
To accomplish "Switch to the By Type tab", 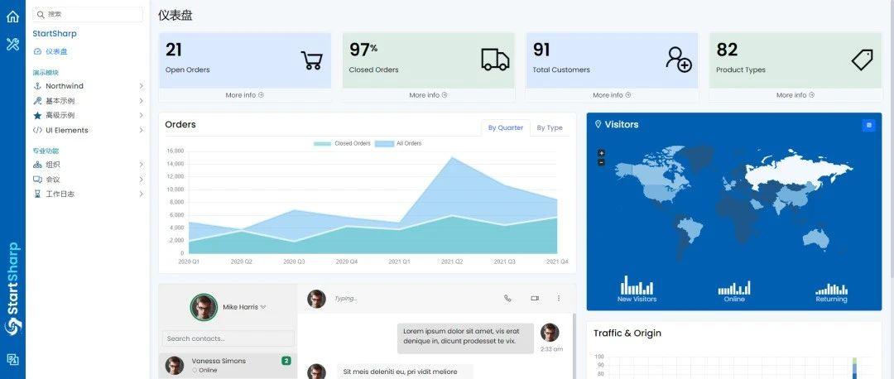I will [x=550, y=127].
